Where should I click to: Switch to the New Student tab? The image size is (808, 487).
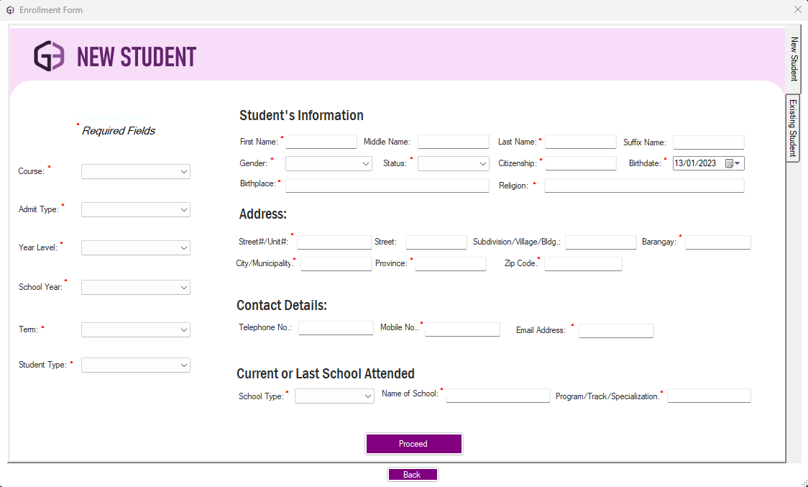[x=794, y=59]
